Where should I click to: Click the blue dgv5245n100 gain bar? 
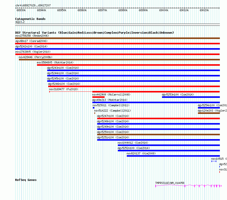pos(133,81)
